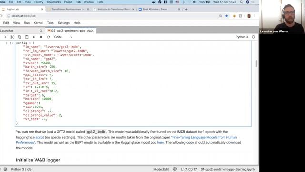Open the JupyterLab Tabs menu
Image resolution: width=305 pixels, height=172 pixels.
[x=50, y=23]
